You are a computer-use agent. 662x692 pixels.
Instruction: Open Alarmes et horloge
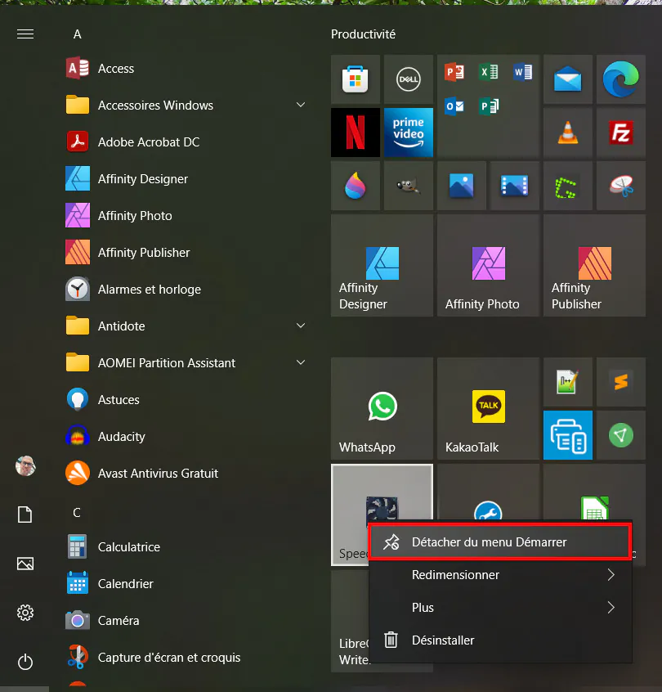pyautogui.click(x=186, y=289)
